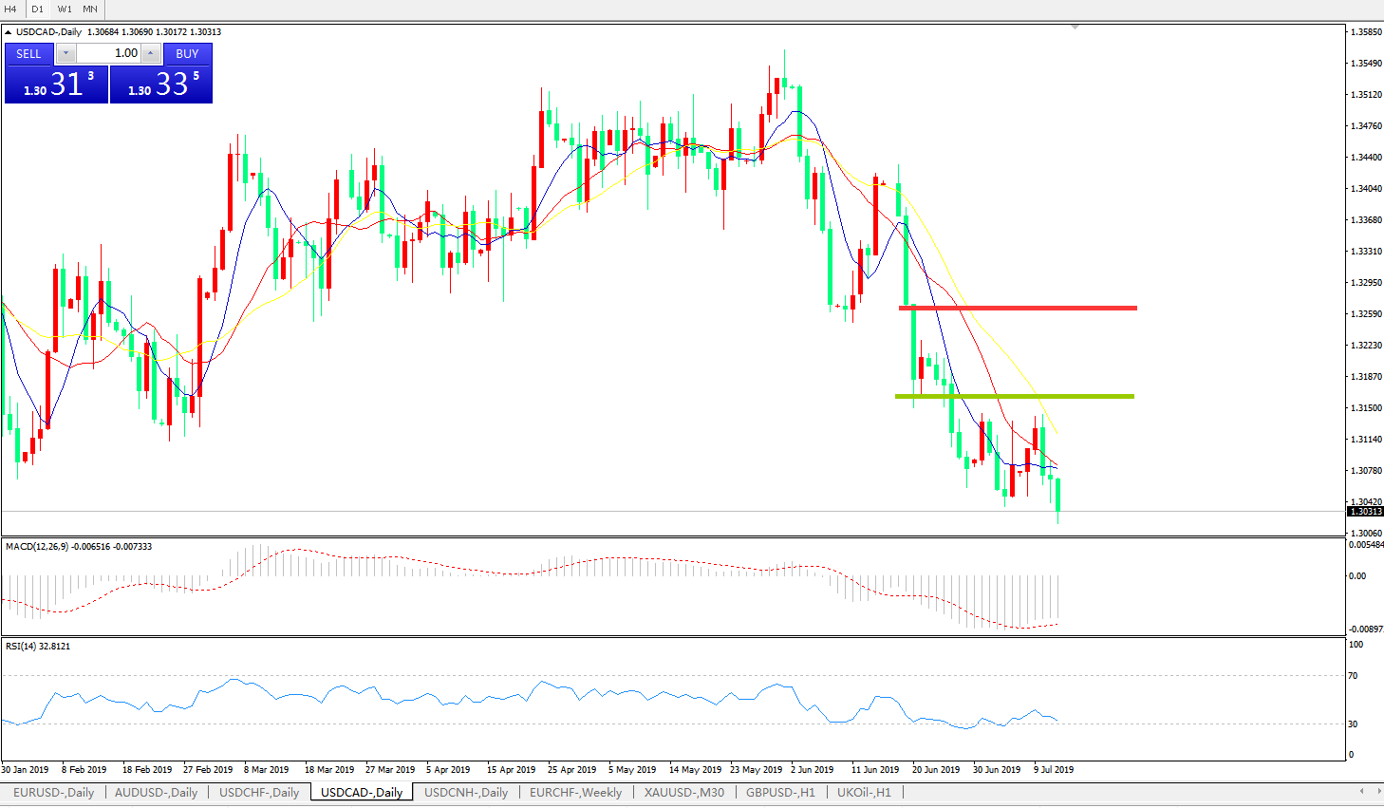The image size is (1384, 808).
Task: Click the trade volume field showing 1.00
Action: tap(108, 53)
